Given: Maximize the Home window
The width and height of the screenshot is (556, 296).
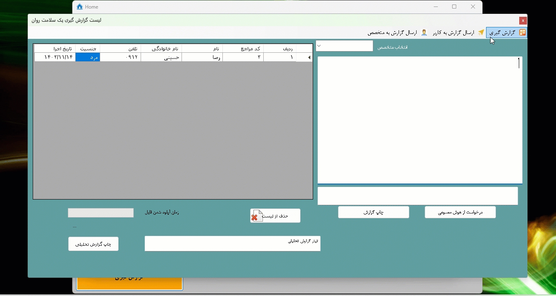Looking at the screenshot, I should point(454,7).
